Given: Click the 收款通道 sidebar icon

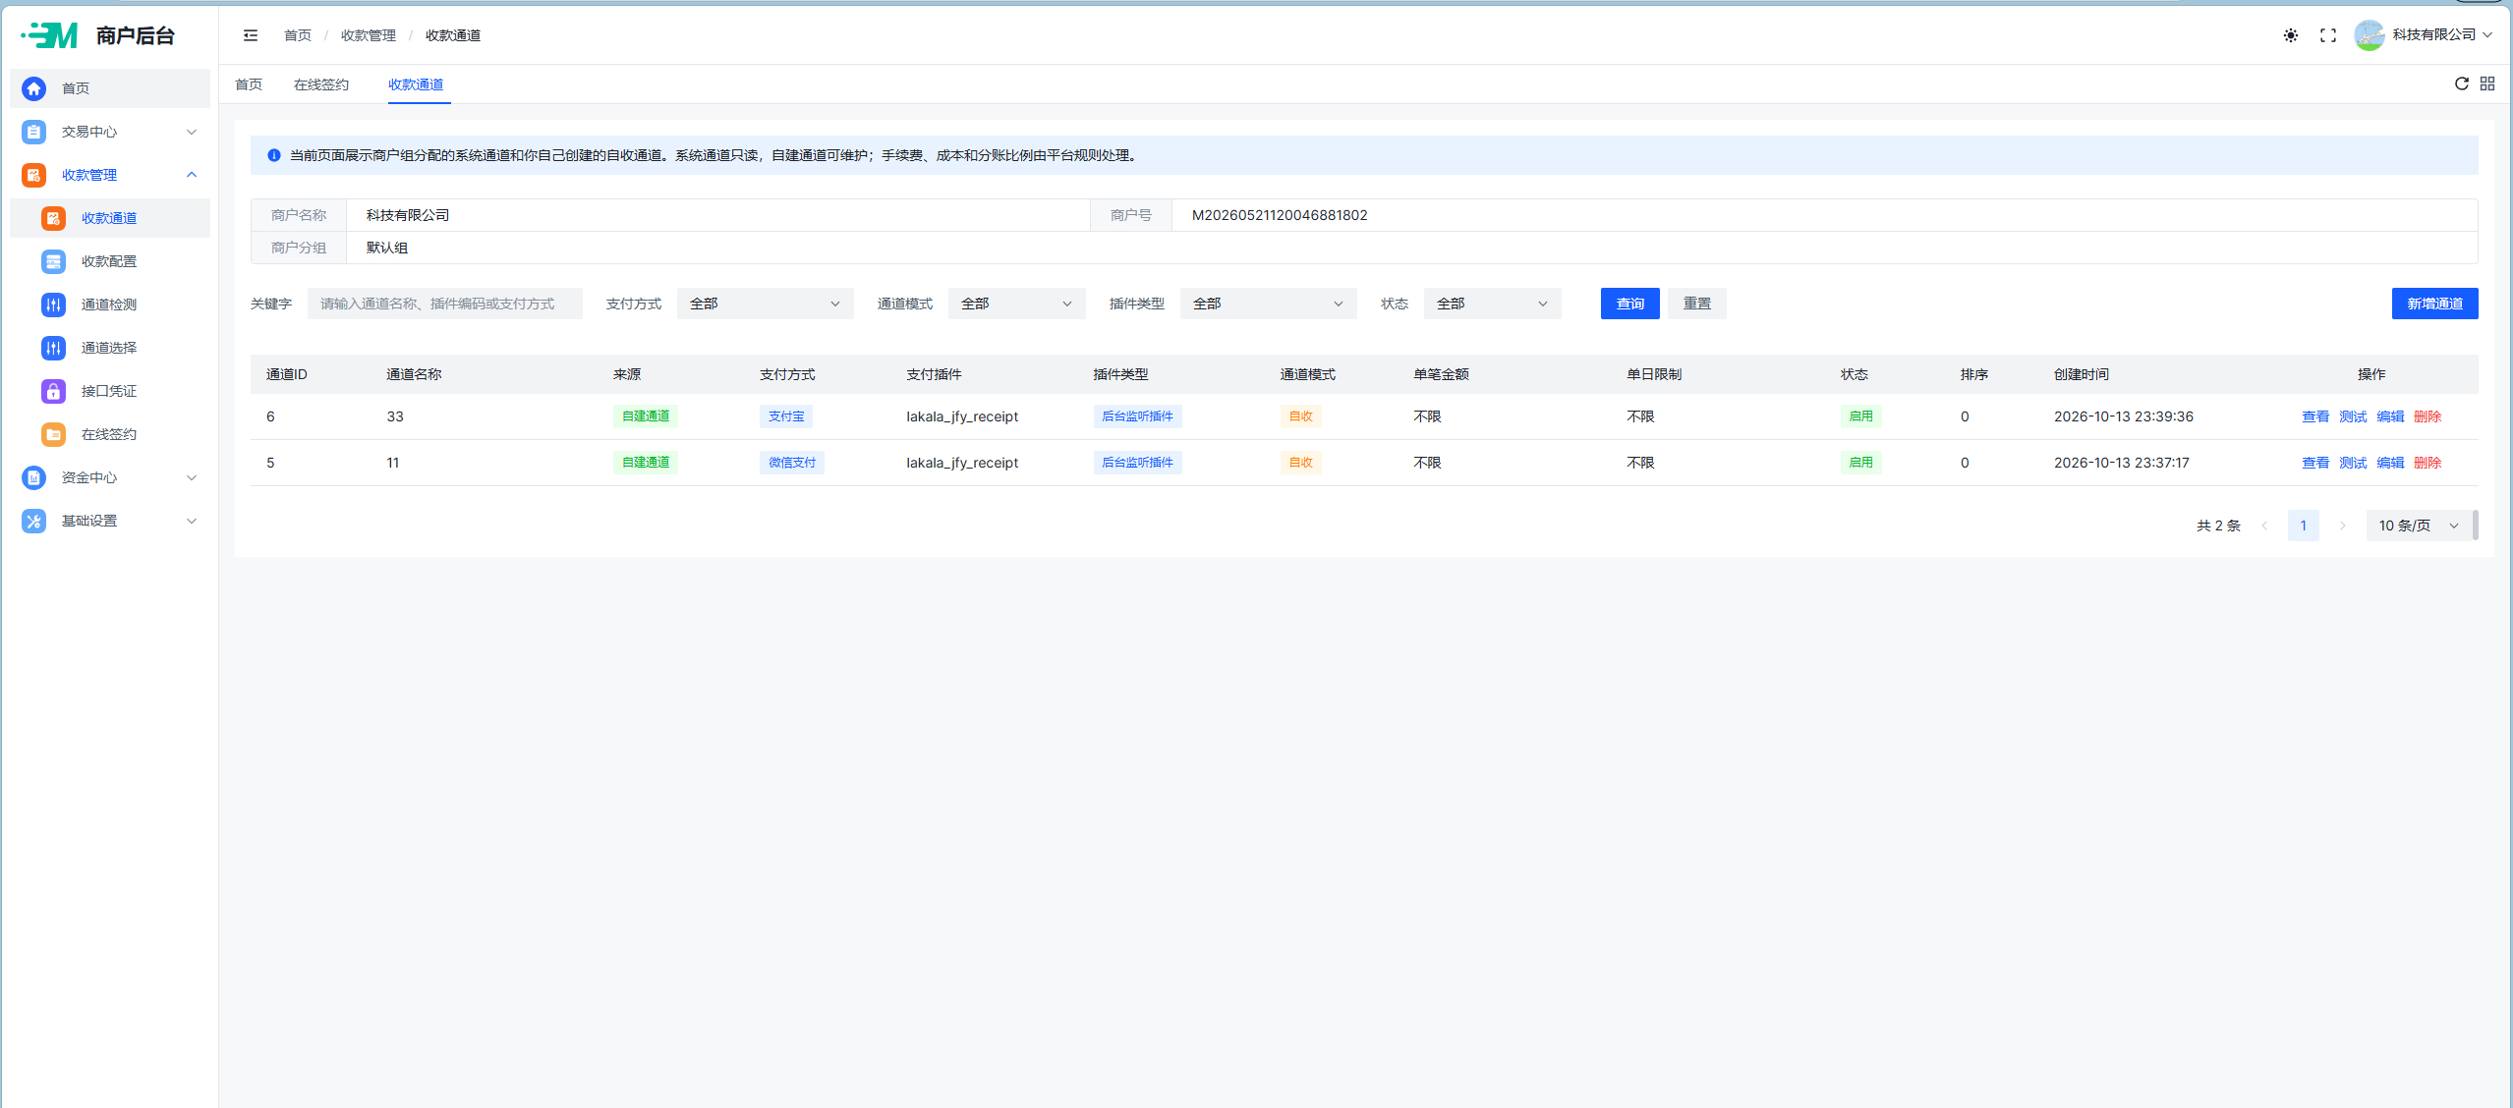Looking at the screenshot, I should pos(53,218).
